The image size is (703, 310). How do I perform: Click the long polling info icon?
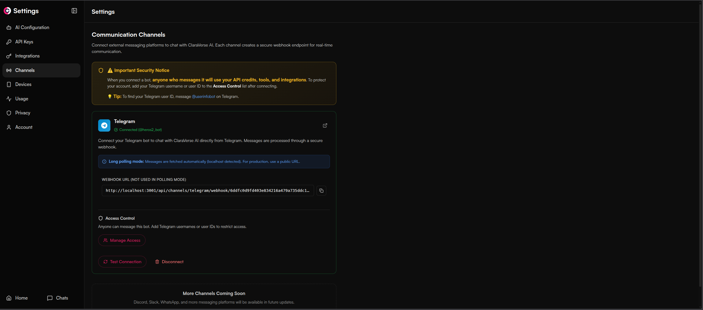(x=104, y=162)
